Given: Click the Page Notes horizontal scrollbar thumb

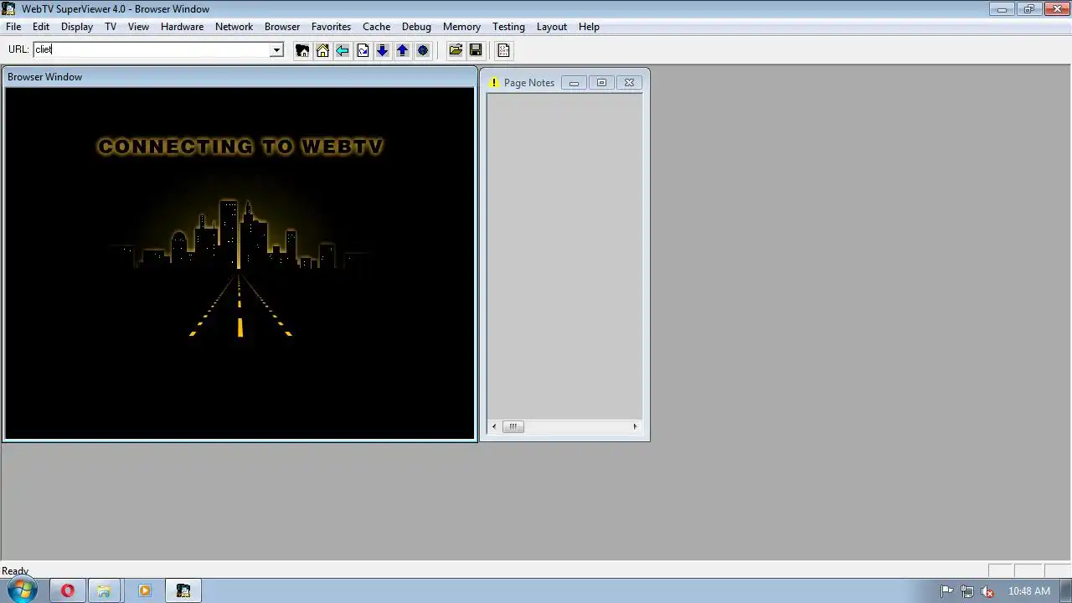Looking at the screenshot, I should pyautogui.click(x=513, y=426).
